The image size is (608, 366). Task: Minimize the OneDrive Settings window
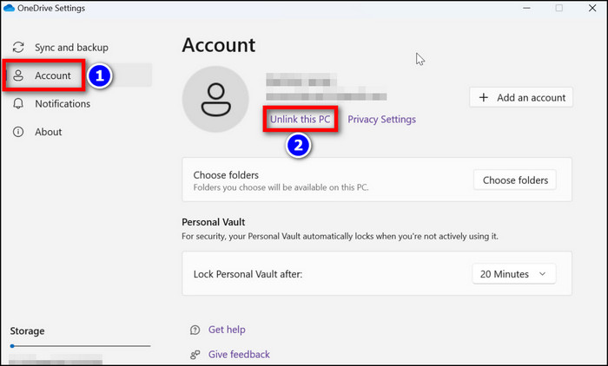526,8
